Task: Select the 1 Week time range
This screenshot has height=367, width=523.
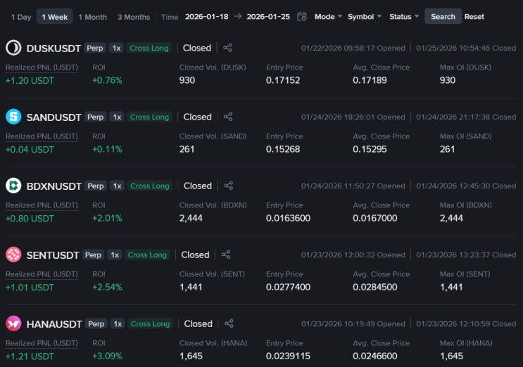Action: pyautogui.click(x=55, y=17)
